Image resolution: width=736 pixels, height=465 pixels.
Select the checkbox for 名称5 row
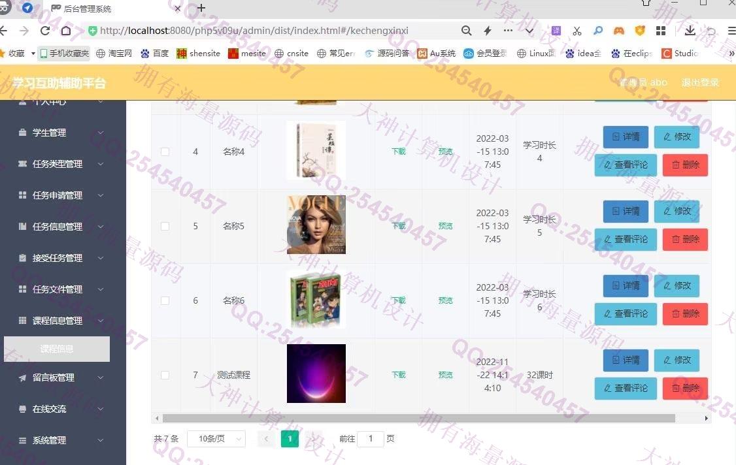[x=165, y=226]
